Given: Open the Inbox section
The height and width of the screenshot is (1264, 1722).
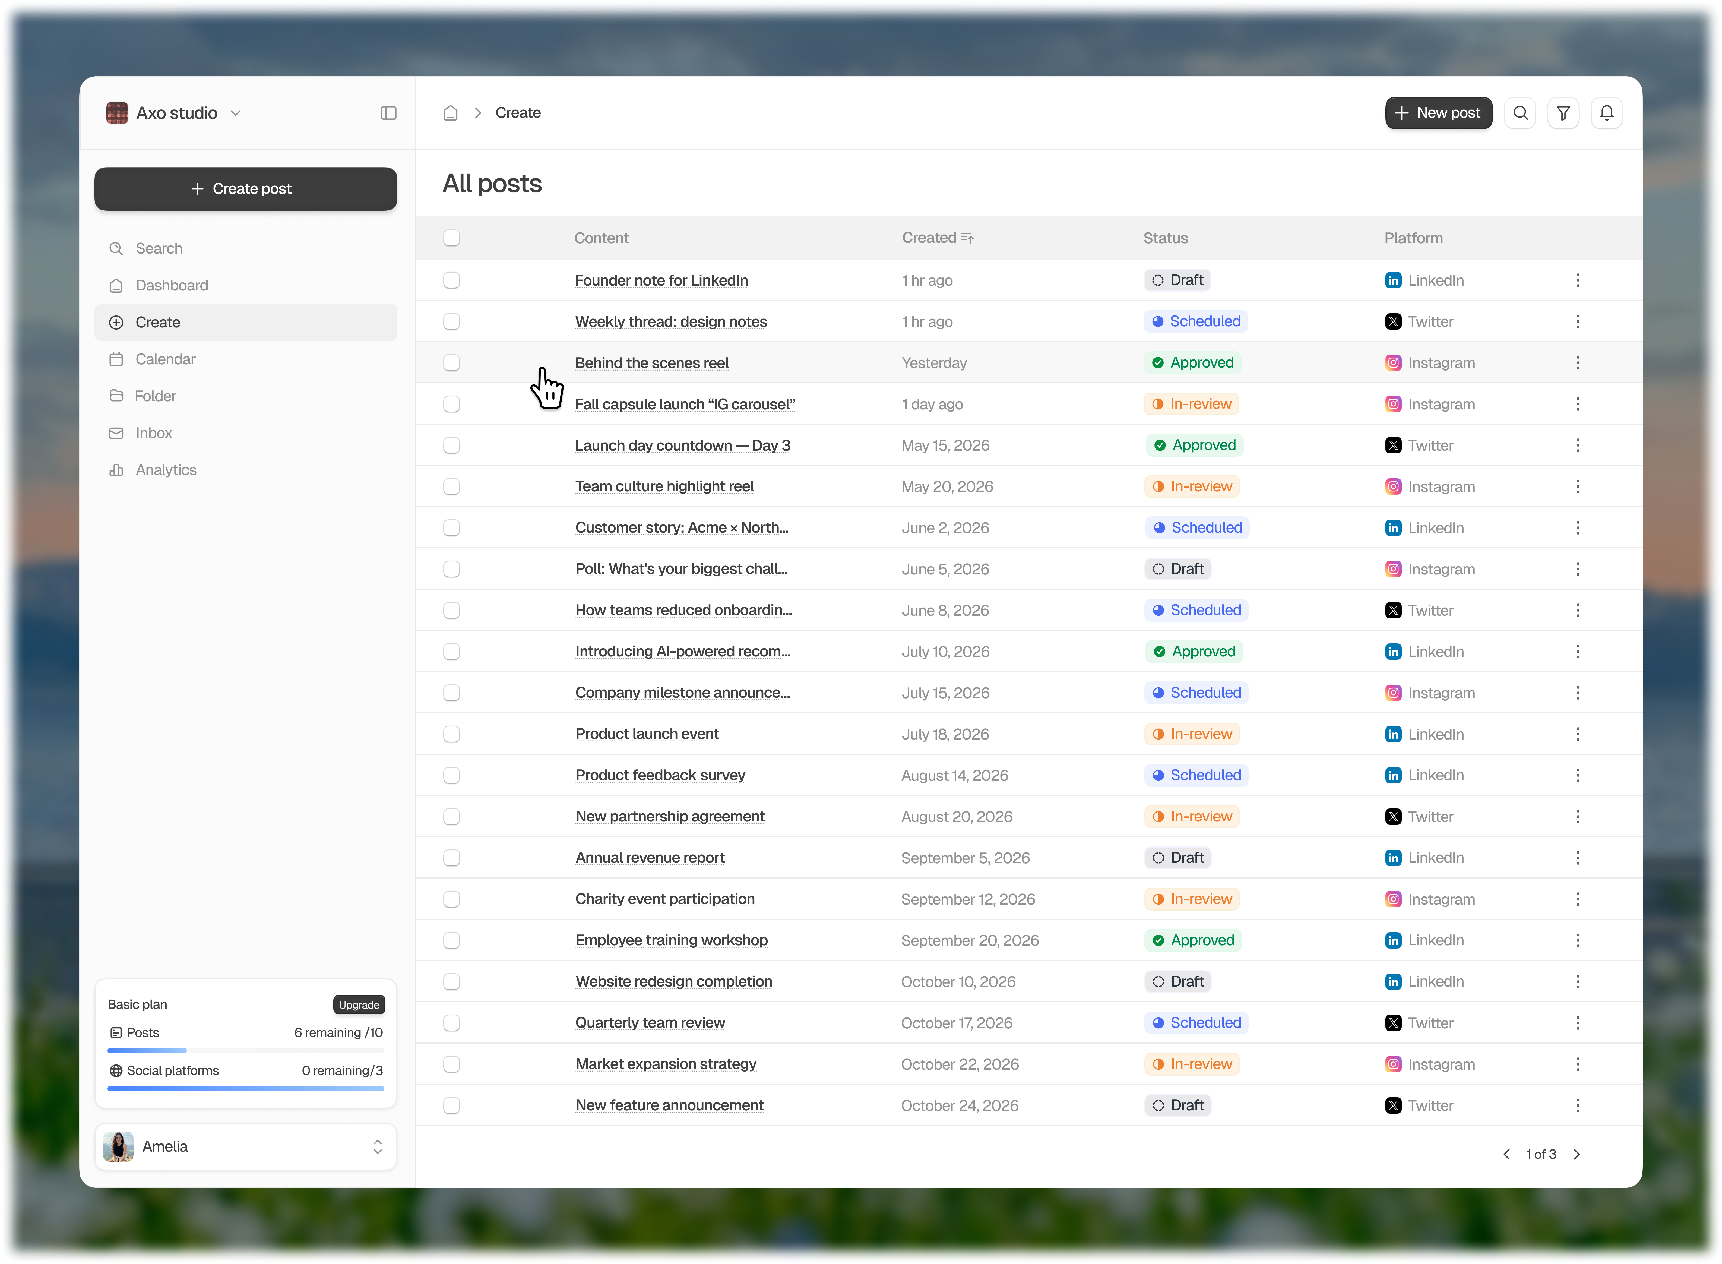Looking at the screenshot, I should point(246,433).
